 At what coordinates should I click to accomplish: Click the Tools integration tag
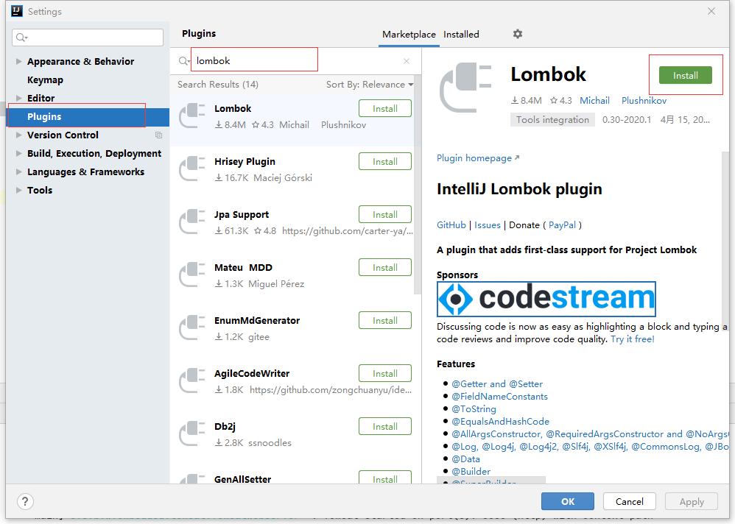coord(552,120)
